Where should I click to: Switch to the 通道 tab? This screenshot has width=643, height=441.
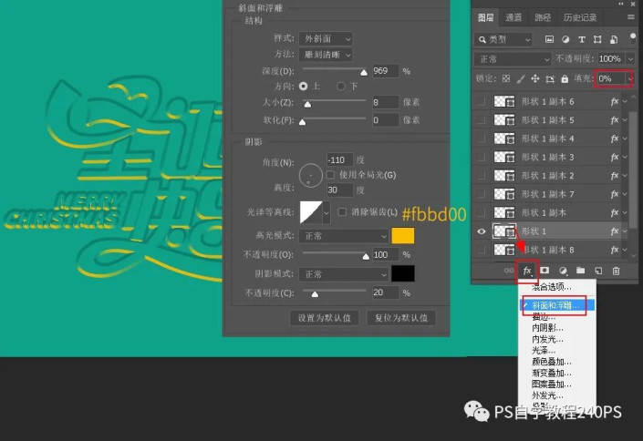tap(513, 17)
